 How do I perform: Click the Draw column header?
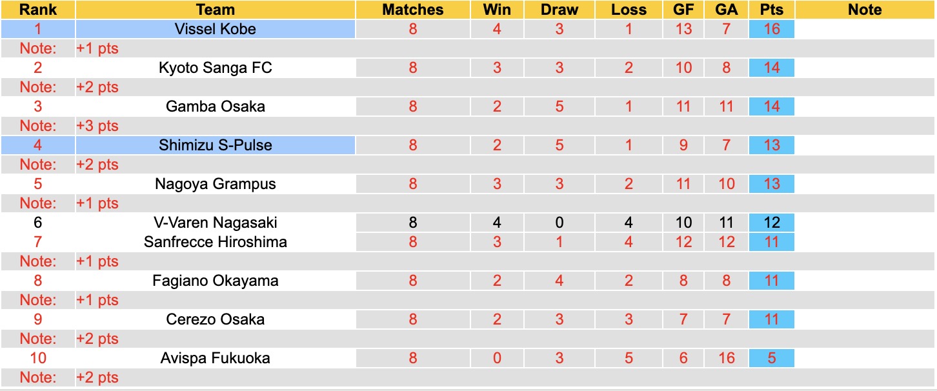click(559, 10)
